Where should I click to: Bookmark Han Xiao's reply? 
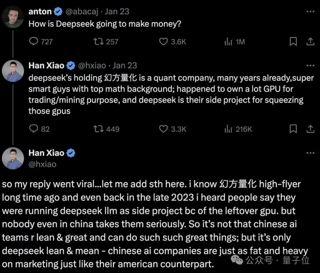tap(293, 129)
